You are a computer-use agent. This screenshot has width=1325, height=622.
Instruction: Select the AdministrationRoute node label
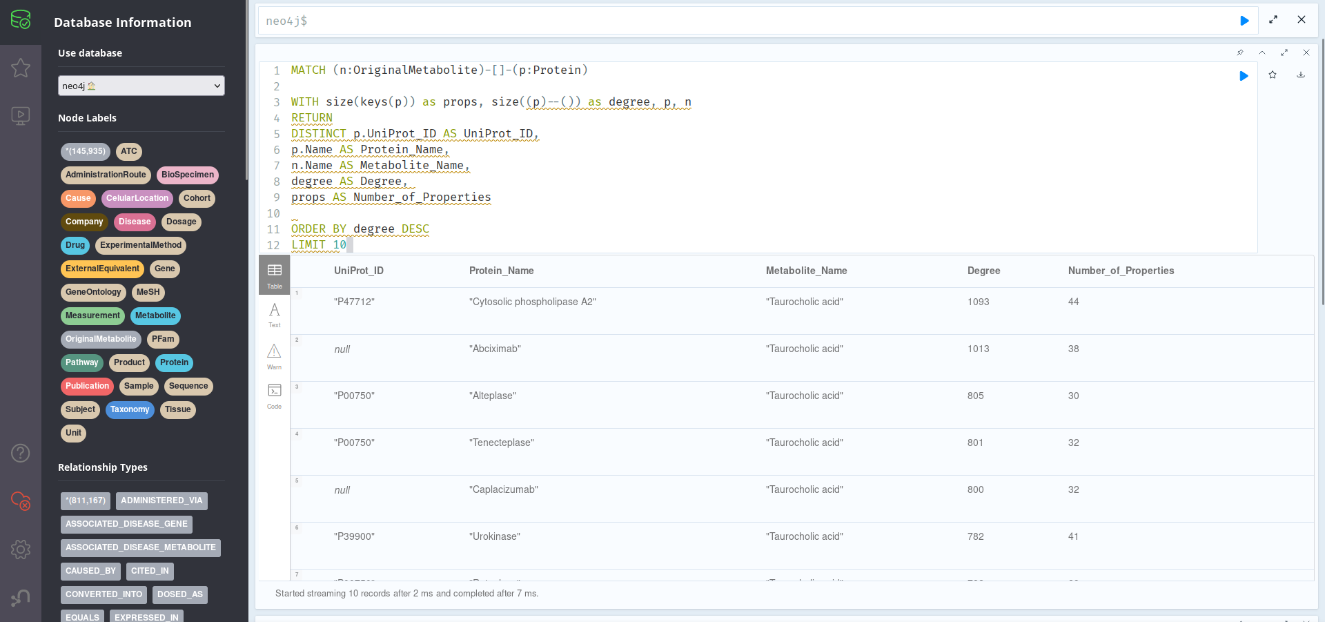(x=106, y=175)
